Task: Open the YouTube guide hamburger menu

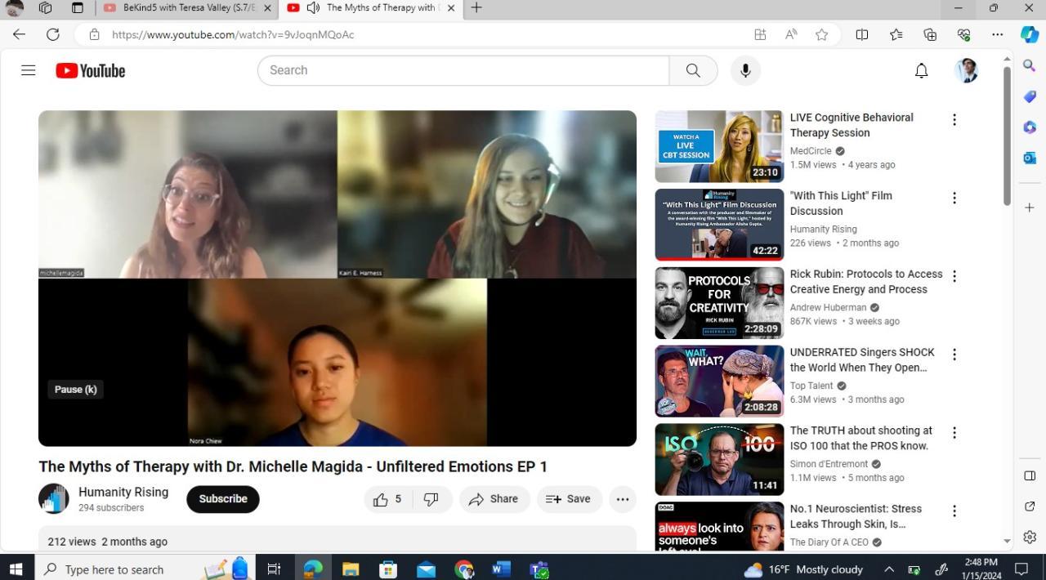Action: 29,70
